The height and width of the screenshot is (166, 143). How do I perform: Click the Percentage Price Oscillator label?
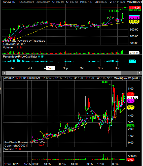pos(20,57)
